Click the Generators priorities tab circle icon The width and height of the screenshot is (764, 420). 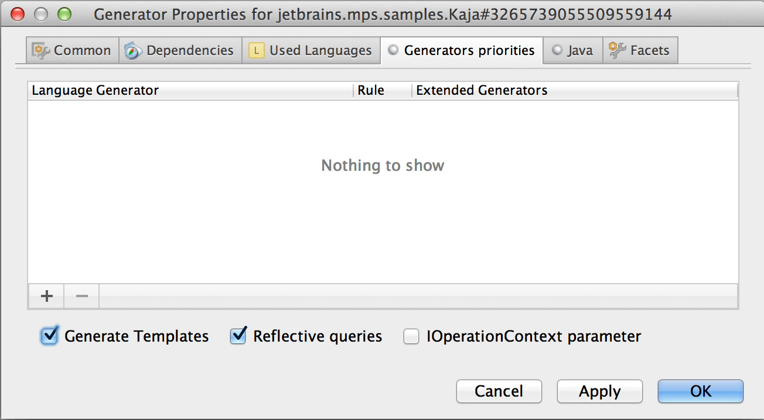click(394, 50)
